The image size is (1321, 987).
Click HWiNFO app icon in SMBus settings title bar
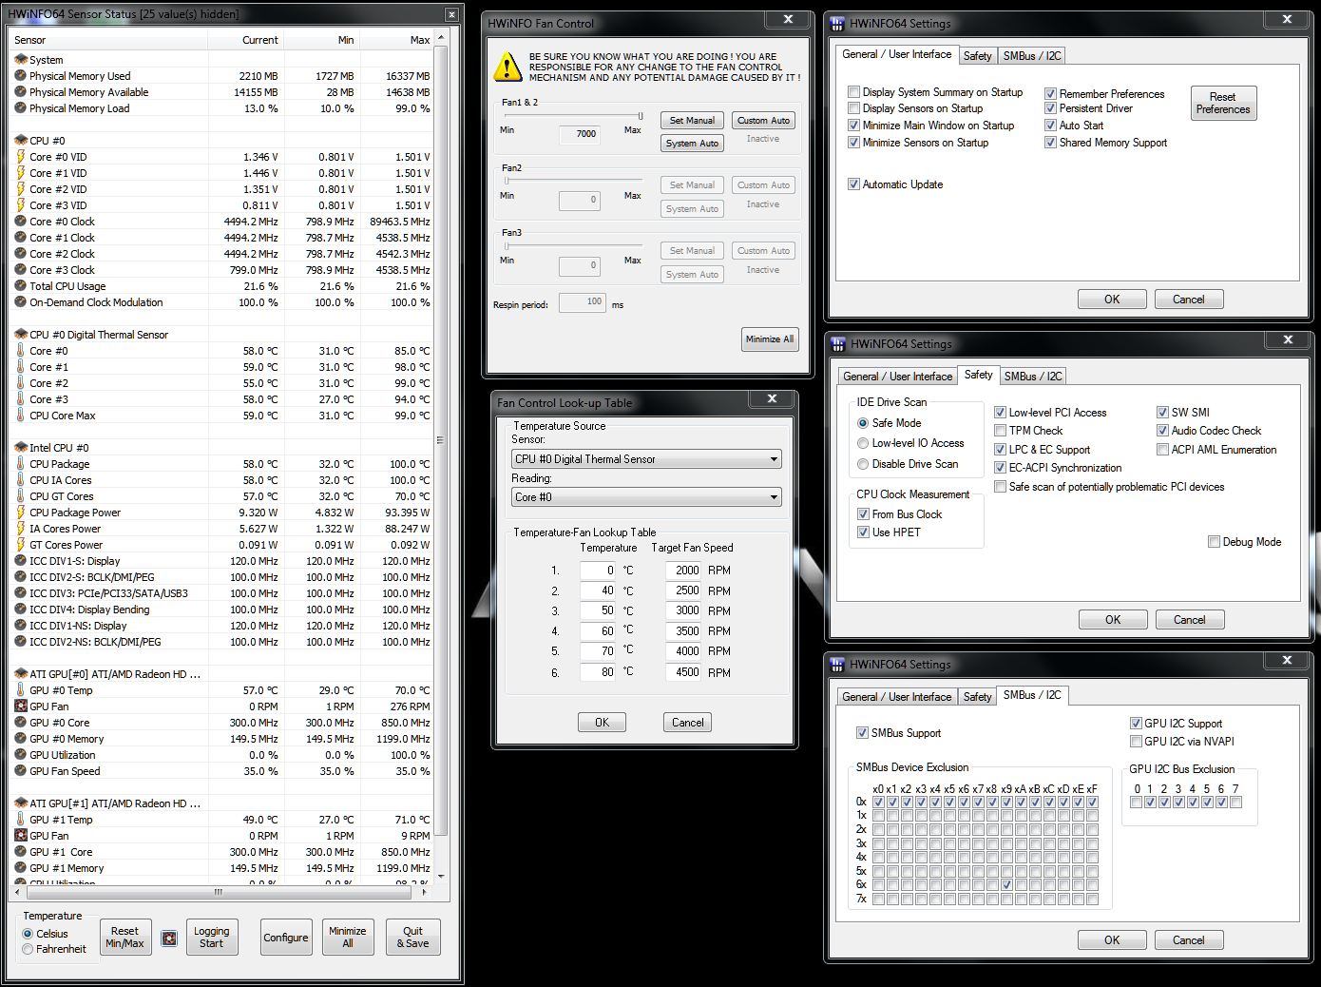(838, 665)
